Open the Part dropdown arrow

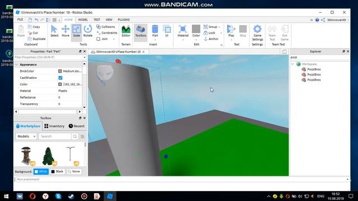click(155, 40)
